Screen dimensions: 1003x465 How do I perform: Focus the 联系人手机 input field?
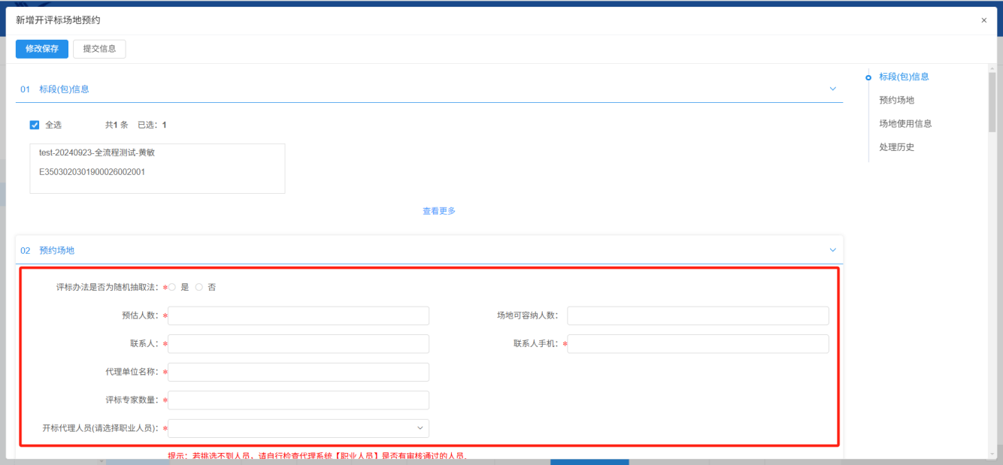(x=698, y=344)
